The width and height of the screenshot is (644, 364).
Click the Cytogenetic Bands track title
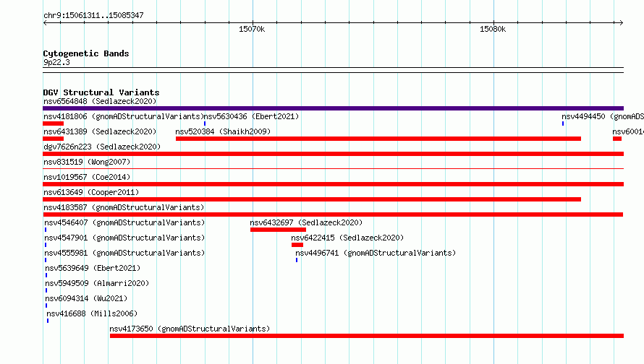[x=86, y=53]
